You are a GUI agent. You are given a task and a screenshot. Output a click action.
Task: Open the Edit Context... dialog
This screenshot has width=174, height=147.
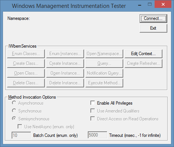(143, 54)
